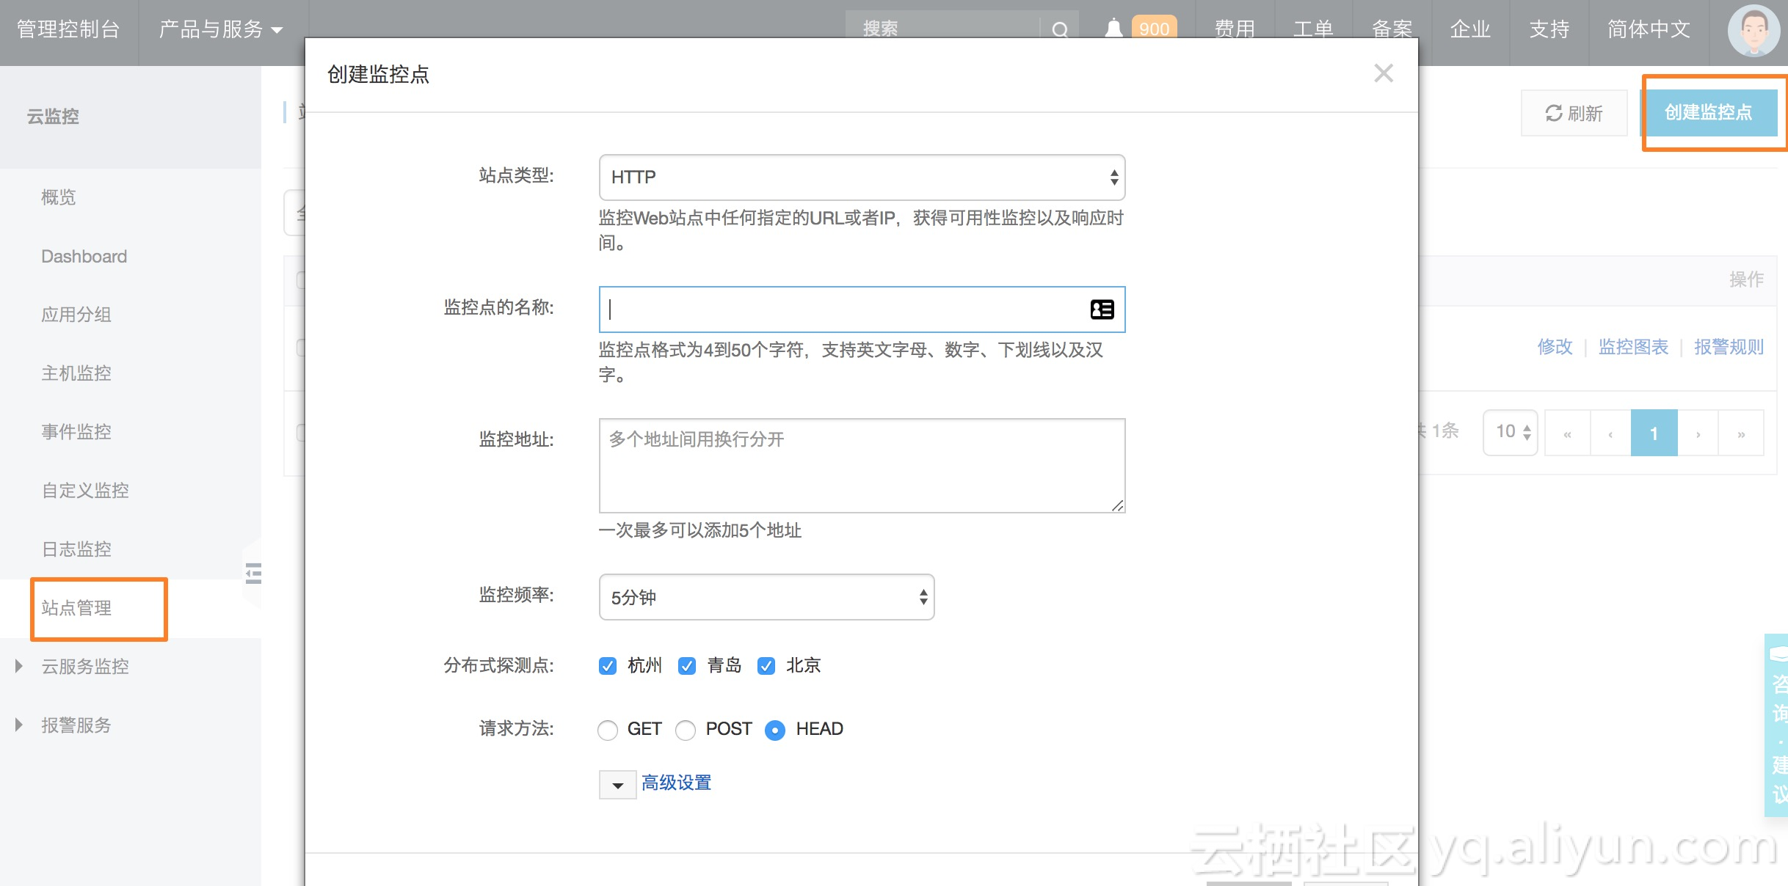Go to the last page arrow
This screenshot has height=886, width=1788.
[x=1741, y=433]
